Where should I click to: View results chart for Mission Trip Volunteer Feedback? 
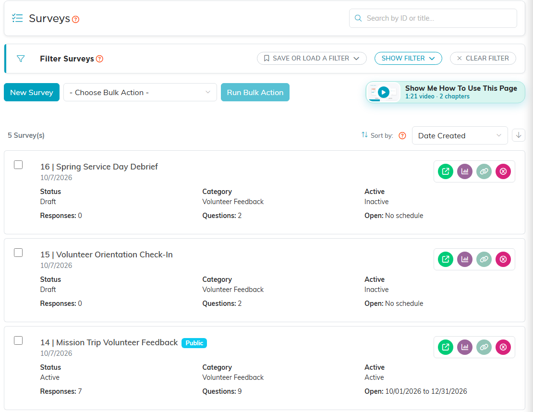coord(465,347)
